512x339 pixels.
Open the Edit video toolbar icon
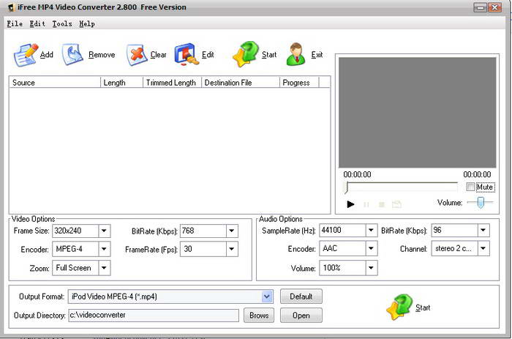(187, 54)
